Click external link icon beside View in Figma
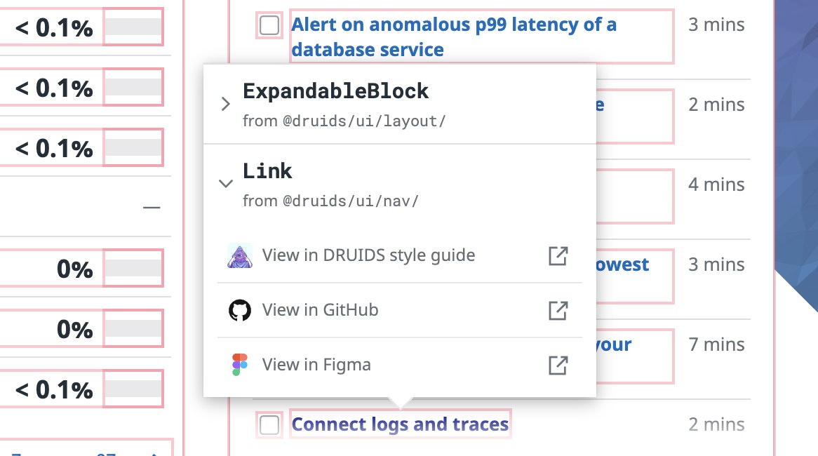Viewport: 818px width, 456px height. click(x=558, y=365)
